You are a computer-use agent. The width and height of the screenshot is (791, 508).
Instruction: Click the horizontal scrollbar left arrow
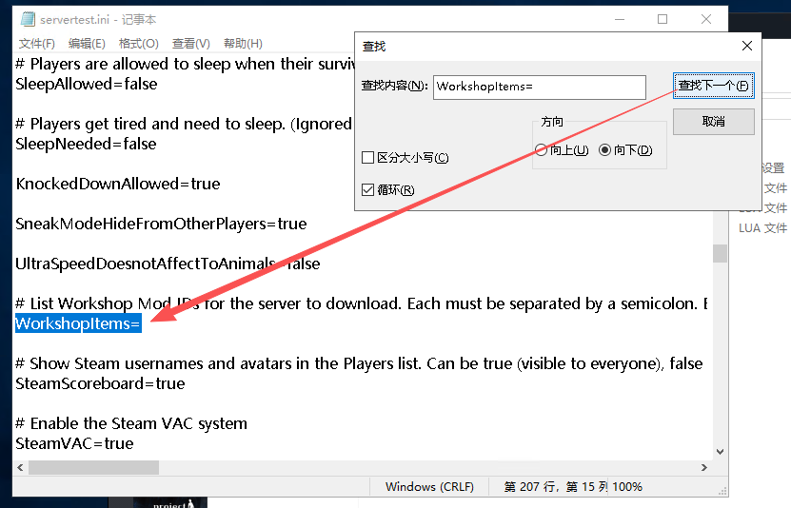(21, 467)
